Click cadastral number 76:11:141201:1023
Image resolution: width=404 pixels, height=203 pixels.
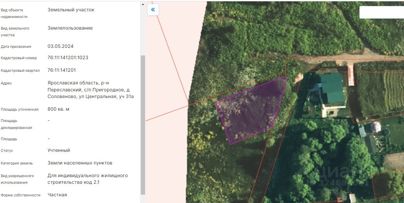(x=68, y=58)
